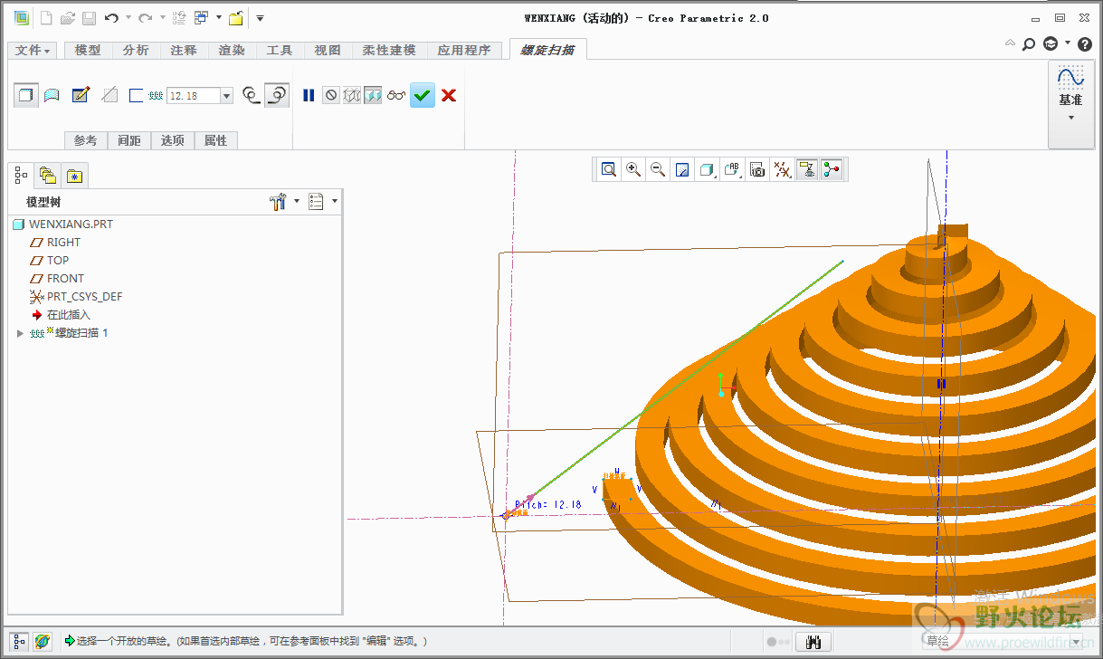1103x659 pixels.
Task: Open the 参考 panel
Action: 85,140
